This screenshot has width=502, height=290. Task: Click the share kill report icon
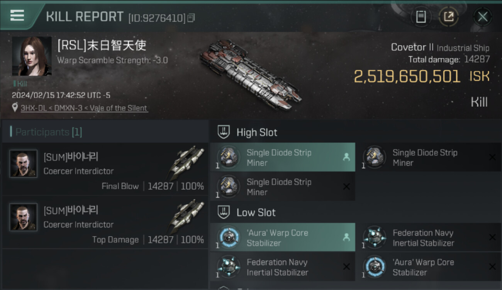pos(448,17)
